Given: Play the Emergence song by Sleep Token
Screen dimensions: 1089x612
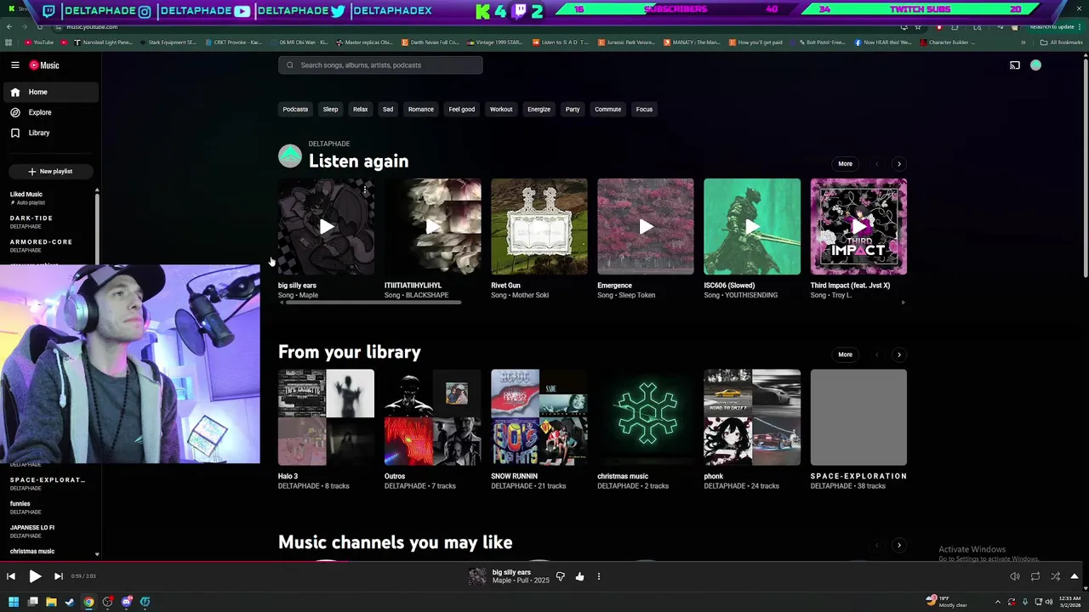Looking at the screenshot, I should [645, 226].
